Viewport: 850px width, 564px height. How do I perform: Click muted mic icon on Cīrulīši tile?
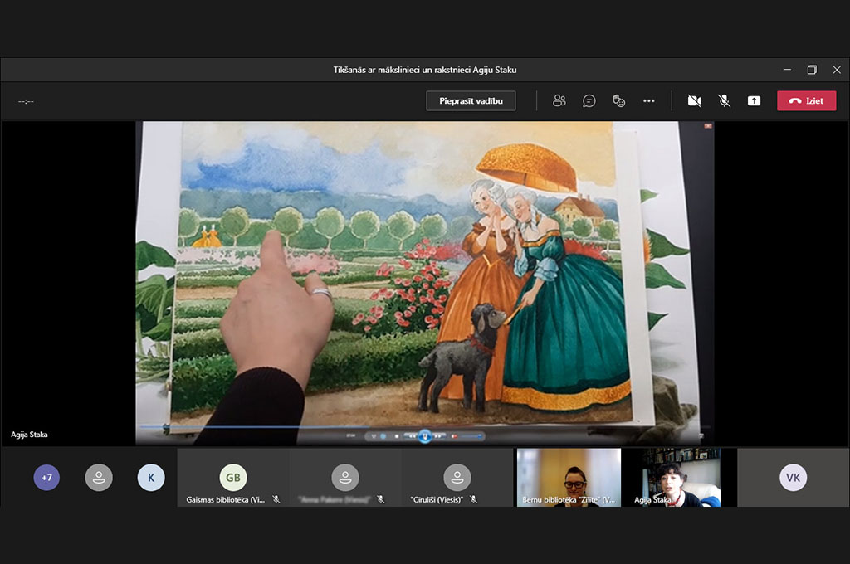pyautogui.click(x=473, y=499)
